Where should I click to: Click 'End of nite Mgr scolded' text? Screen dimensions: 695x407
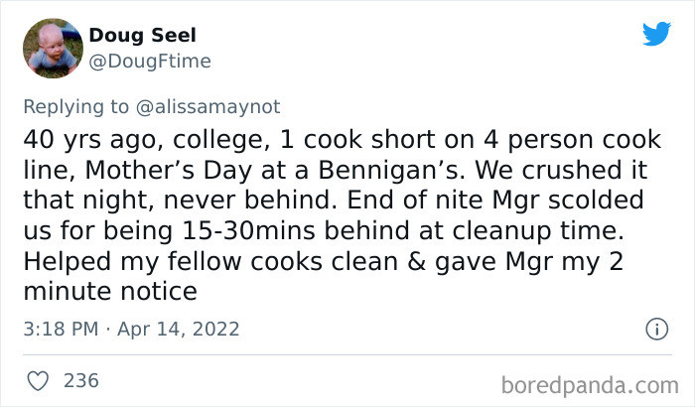pos(495,200)
